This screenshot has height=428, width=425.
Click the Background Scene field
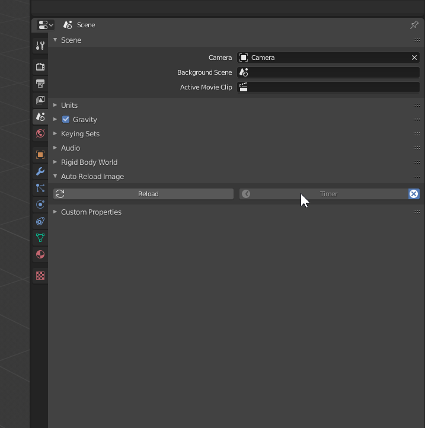[328, 72]
